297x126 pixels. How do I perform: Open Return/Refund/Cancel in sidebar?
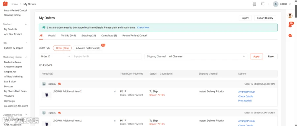(15, 11)
